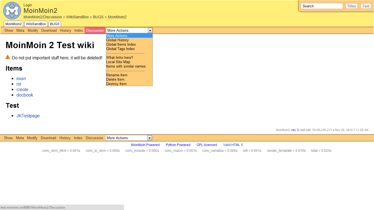View History from the bottom action bar
The image size is (374, 210).
pyautogui.click(x=65, y=138)
